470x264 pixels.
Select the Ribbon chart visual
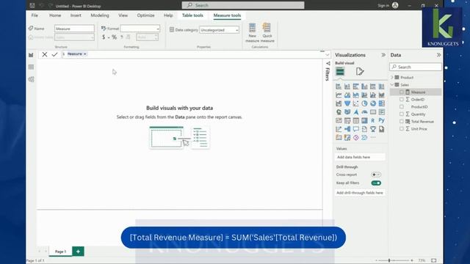click(x=382, y=95)
